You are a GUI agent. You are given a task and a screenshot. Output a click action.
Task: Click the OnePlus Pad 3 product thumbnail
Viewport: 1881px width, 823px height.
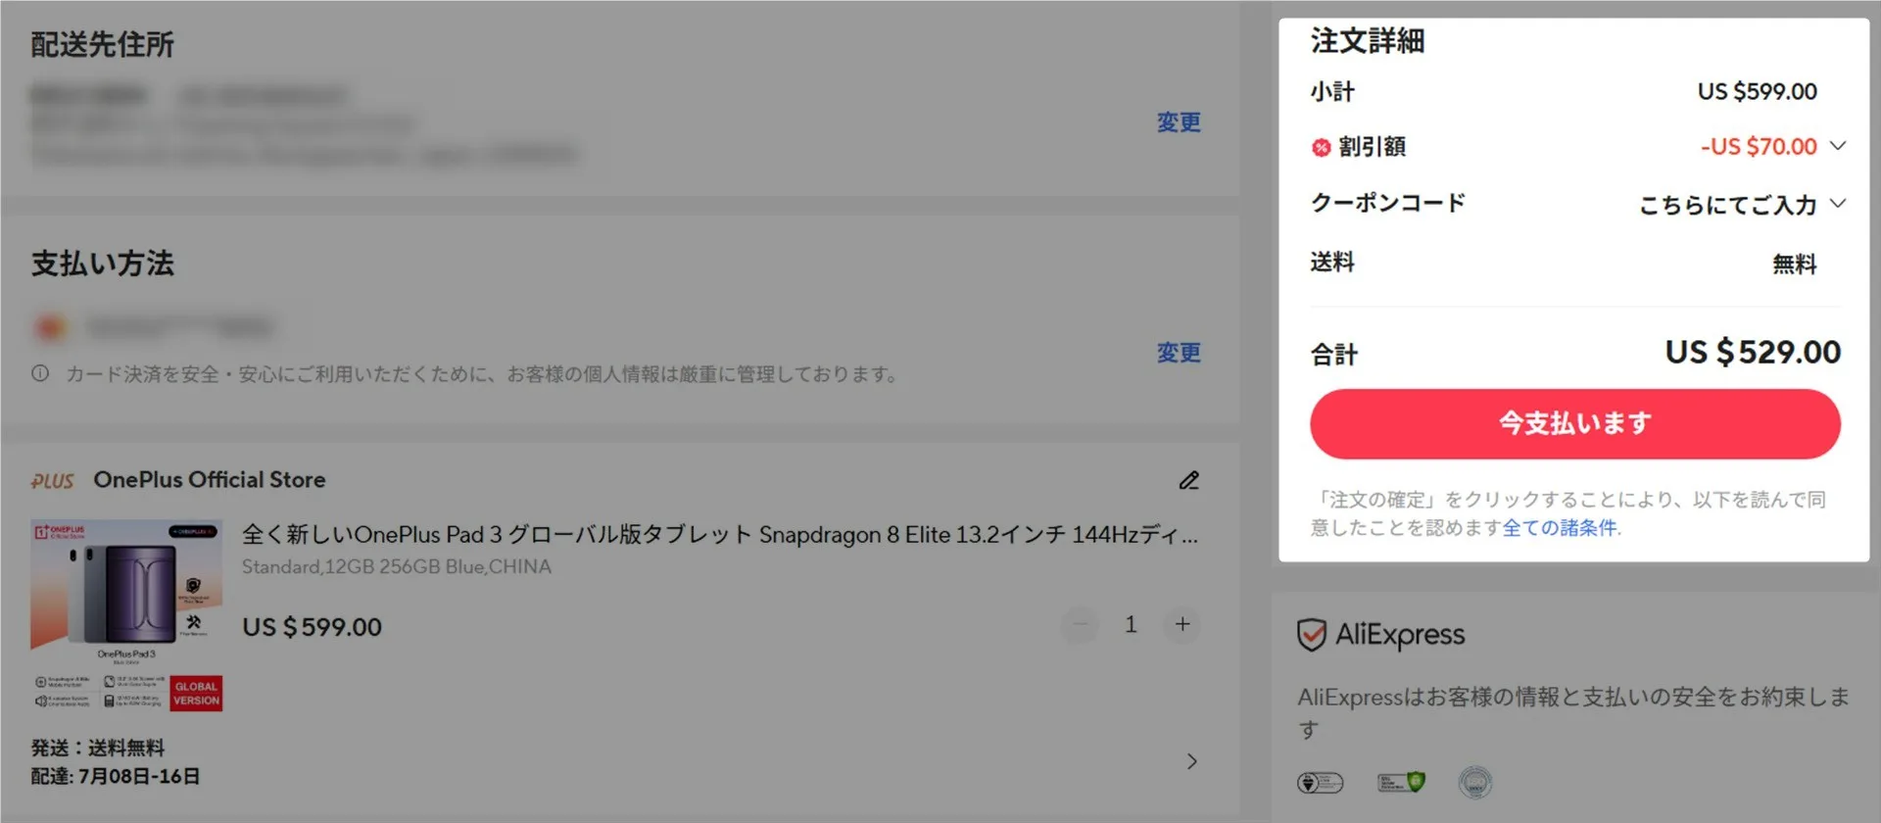pyautogui.click(x=126, y=615)
